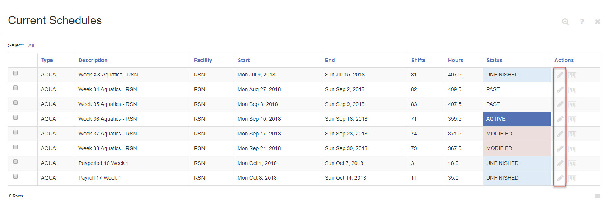The image size is (609, 202).
Task: Edit Week 38 Aquatics using pencil icon
Action: [x=560, y=149]
